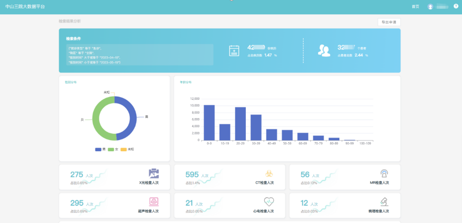This screenshot has height=223, width=462.
Task: Select the 病理检查人次 microscope icon
Action: click(x=384, y=202)
